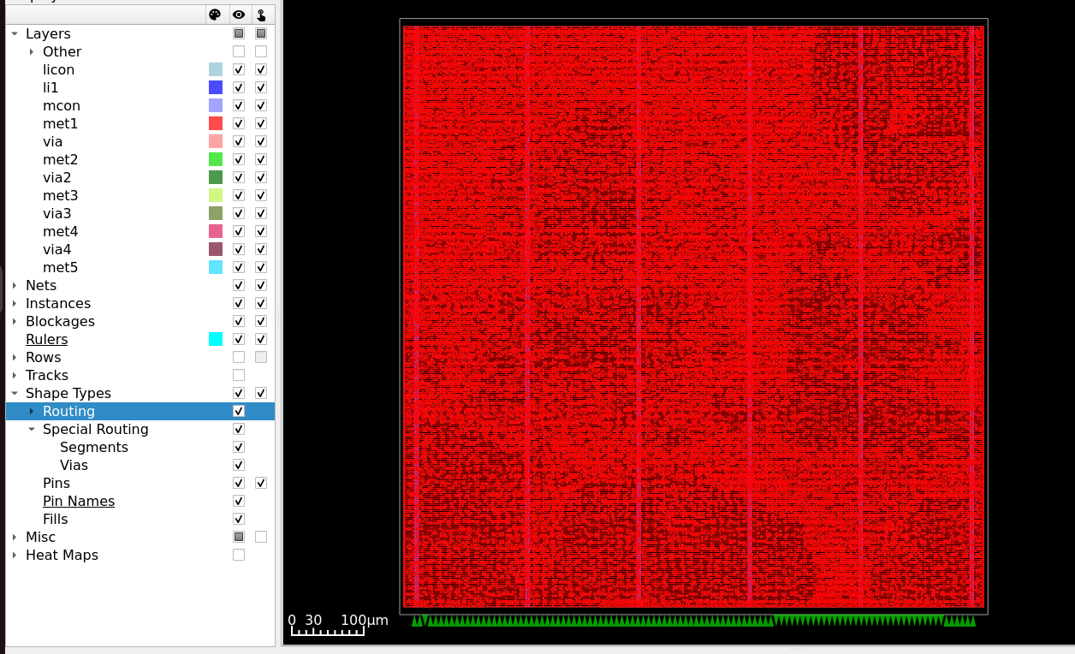The height and width of the screenshot is (654, 1075).
Task: Open the via3 color swatch
Action: pos(216,213)
